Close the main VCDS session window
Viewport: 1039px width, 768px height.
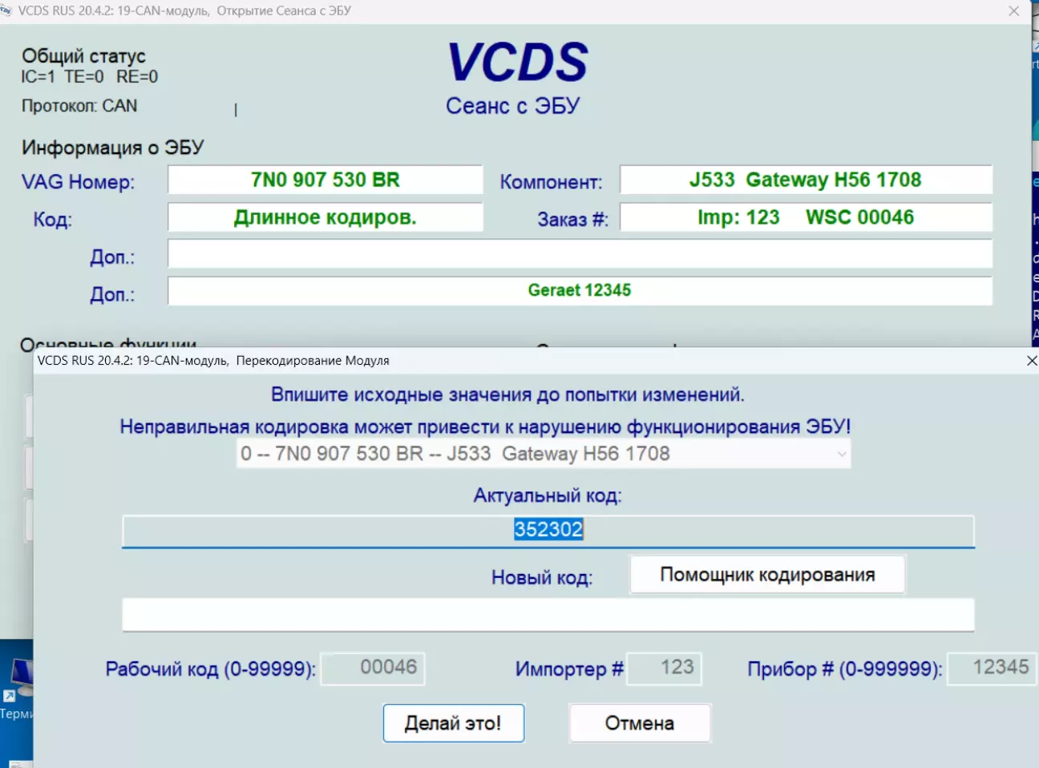1013,11
